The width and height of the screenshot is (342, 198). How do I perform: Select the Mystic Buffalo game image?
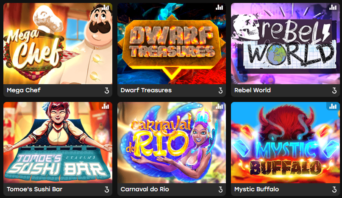285,143
